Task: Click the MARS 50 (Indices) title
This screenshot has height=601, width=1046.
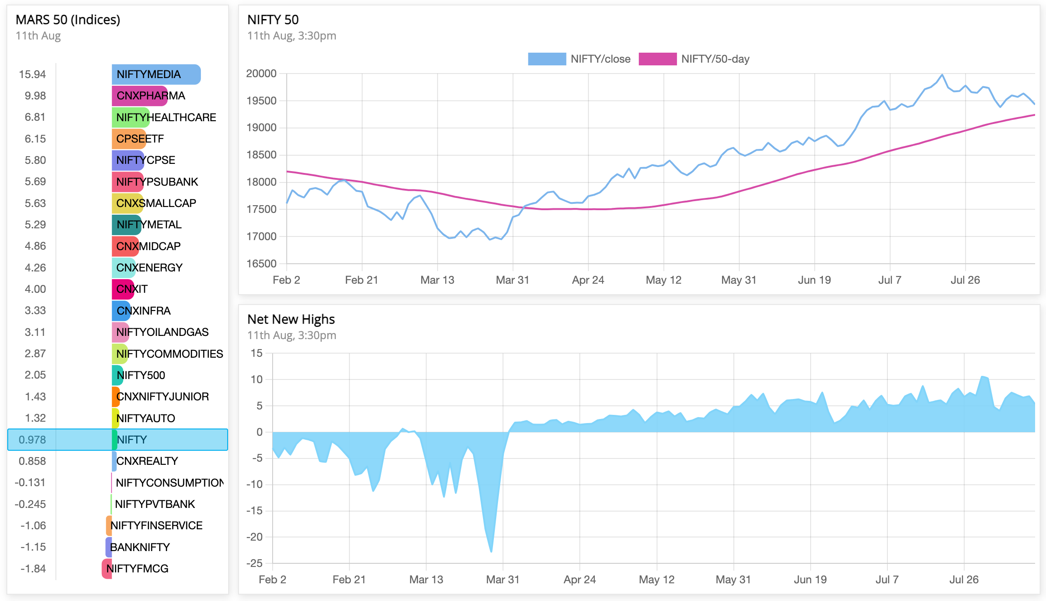Action: 68,20
